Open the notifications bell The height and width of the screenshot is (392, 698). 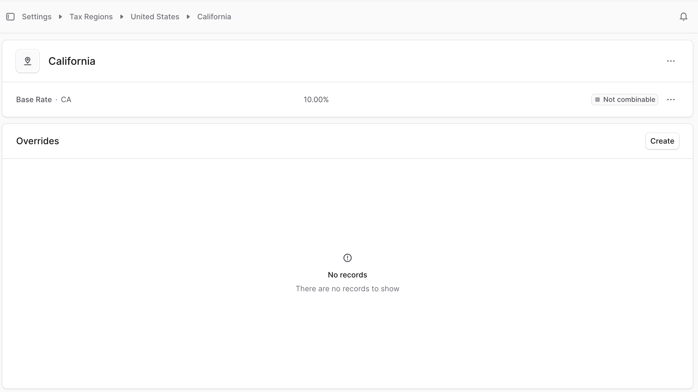[x=683, y=17]
